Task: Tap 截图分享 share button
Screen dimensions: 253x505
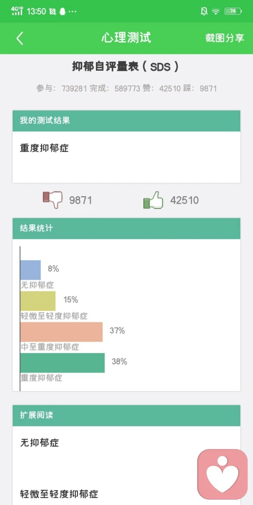Action: click(x=225, y=38)
